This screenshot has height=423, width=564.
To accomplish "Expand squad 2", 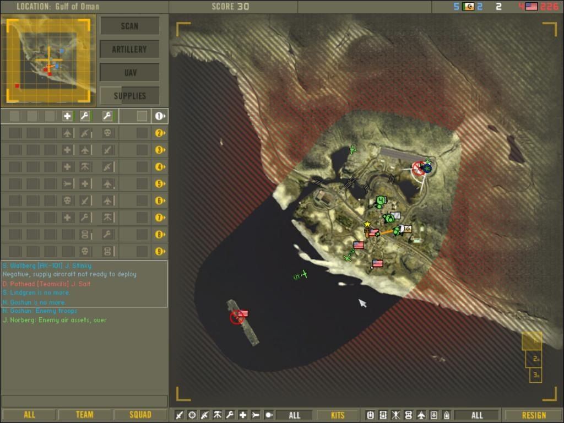I will (160, 133).
